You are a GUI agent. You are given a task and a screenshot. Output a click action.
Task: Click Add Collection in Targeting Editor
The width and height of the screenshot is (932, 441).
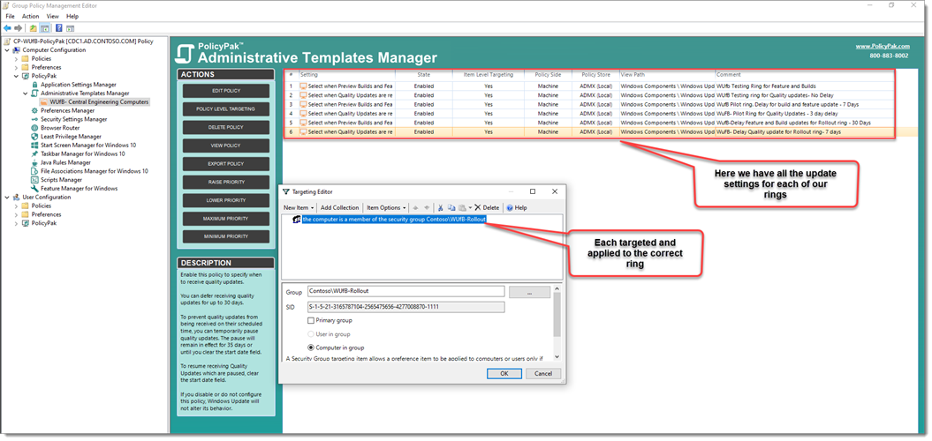[340, 208]
